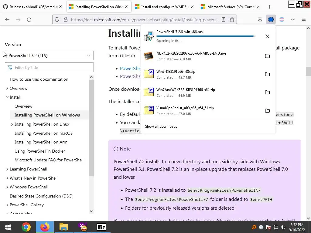Collapse the Install tree node
Viewport: 311px width, 233px height.
[x=7, y=97]
